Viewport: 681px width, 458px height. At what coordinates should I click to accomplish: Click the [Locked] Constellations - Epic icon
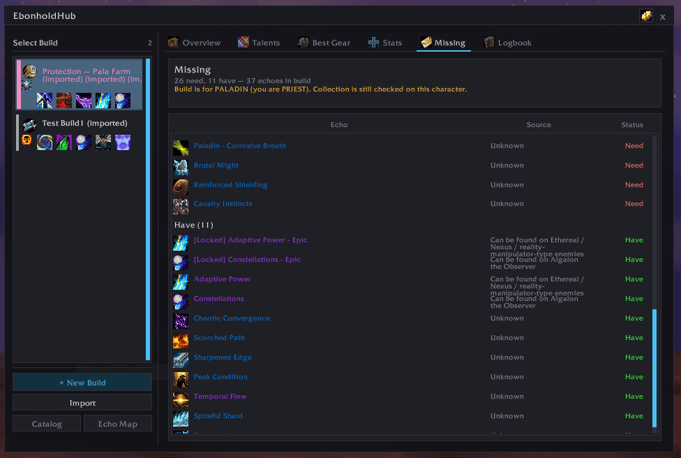click(x=181, y=262)
